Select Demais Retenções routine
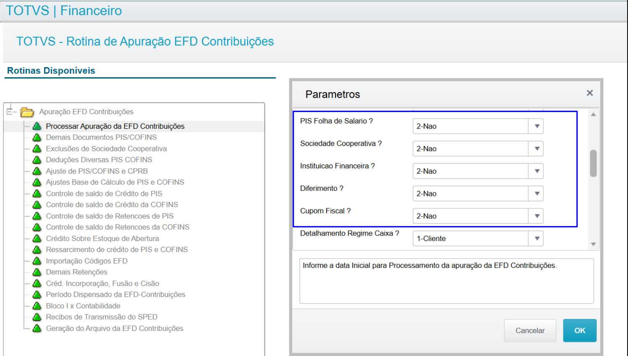Image resolution: width=628 pixels, height=356 pixels. tap(77, 272)
